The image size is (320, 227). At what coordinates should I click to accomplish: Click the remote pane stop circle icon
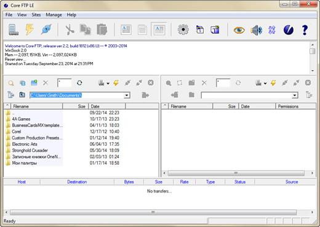(308, 82)
